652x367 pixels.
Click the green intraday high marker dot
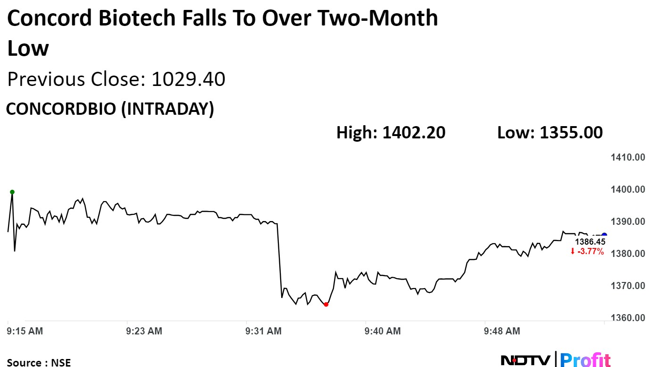12,192
